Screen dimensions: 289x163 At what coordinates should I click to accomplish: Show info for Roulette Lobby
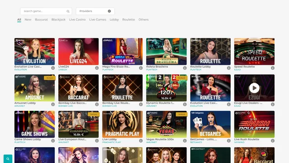[229, 68]
